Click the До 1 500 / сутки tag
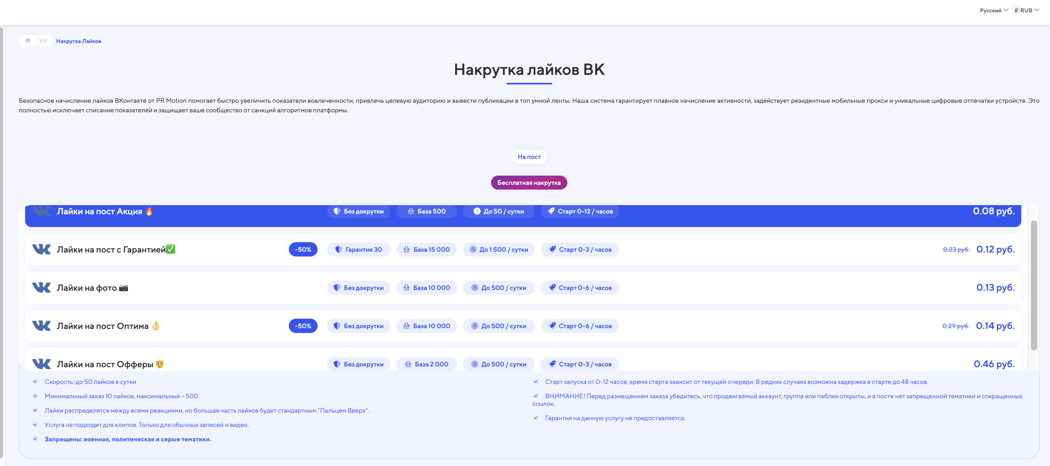Viewport: 1050px width, 466px height. tap(499, 249)
